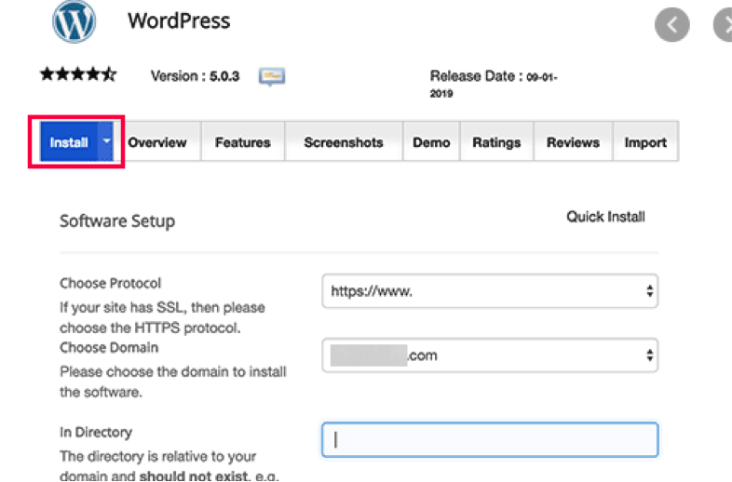Screen dimensions: 732x482
Task: Open the Choose Protocol dropdown
Action: 490,291
